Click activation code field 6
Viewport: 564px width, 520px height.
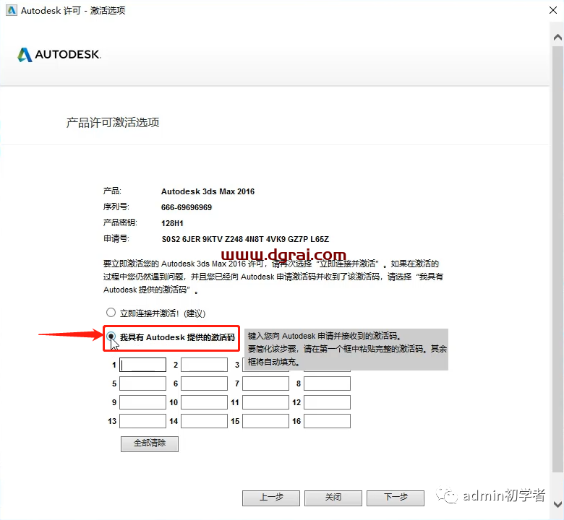point(205,383)
